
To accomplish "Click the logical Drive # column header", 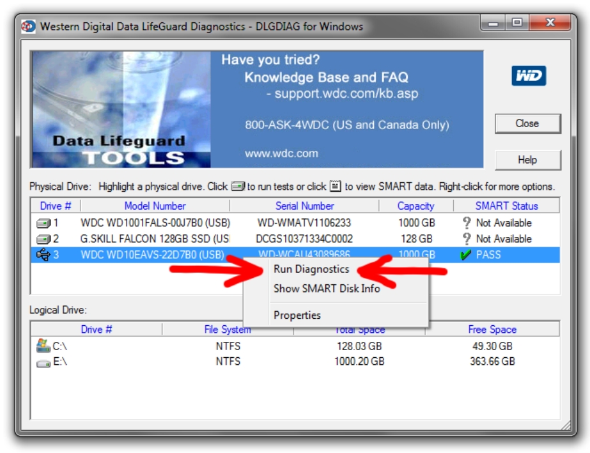I will pos(97,329).
